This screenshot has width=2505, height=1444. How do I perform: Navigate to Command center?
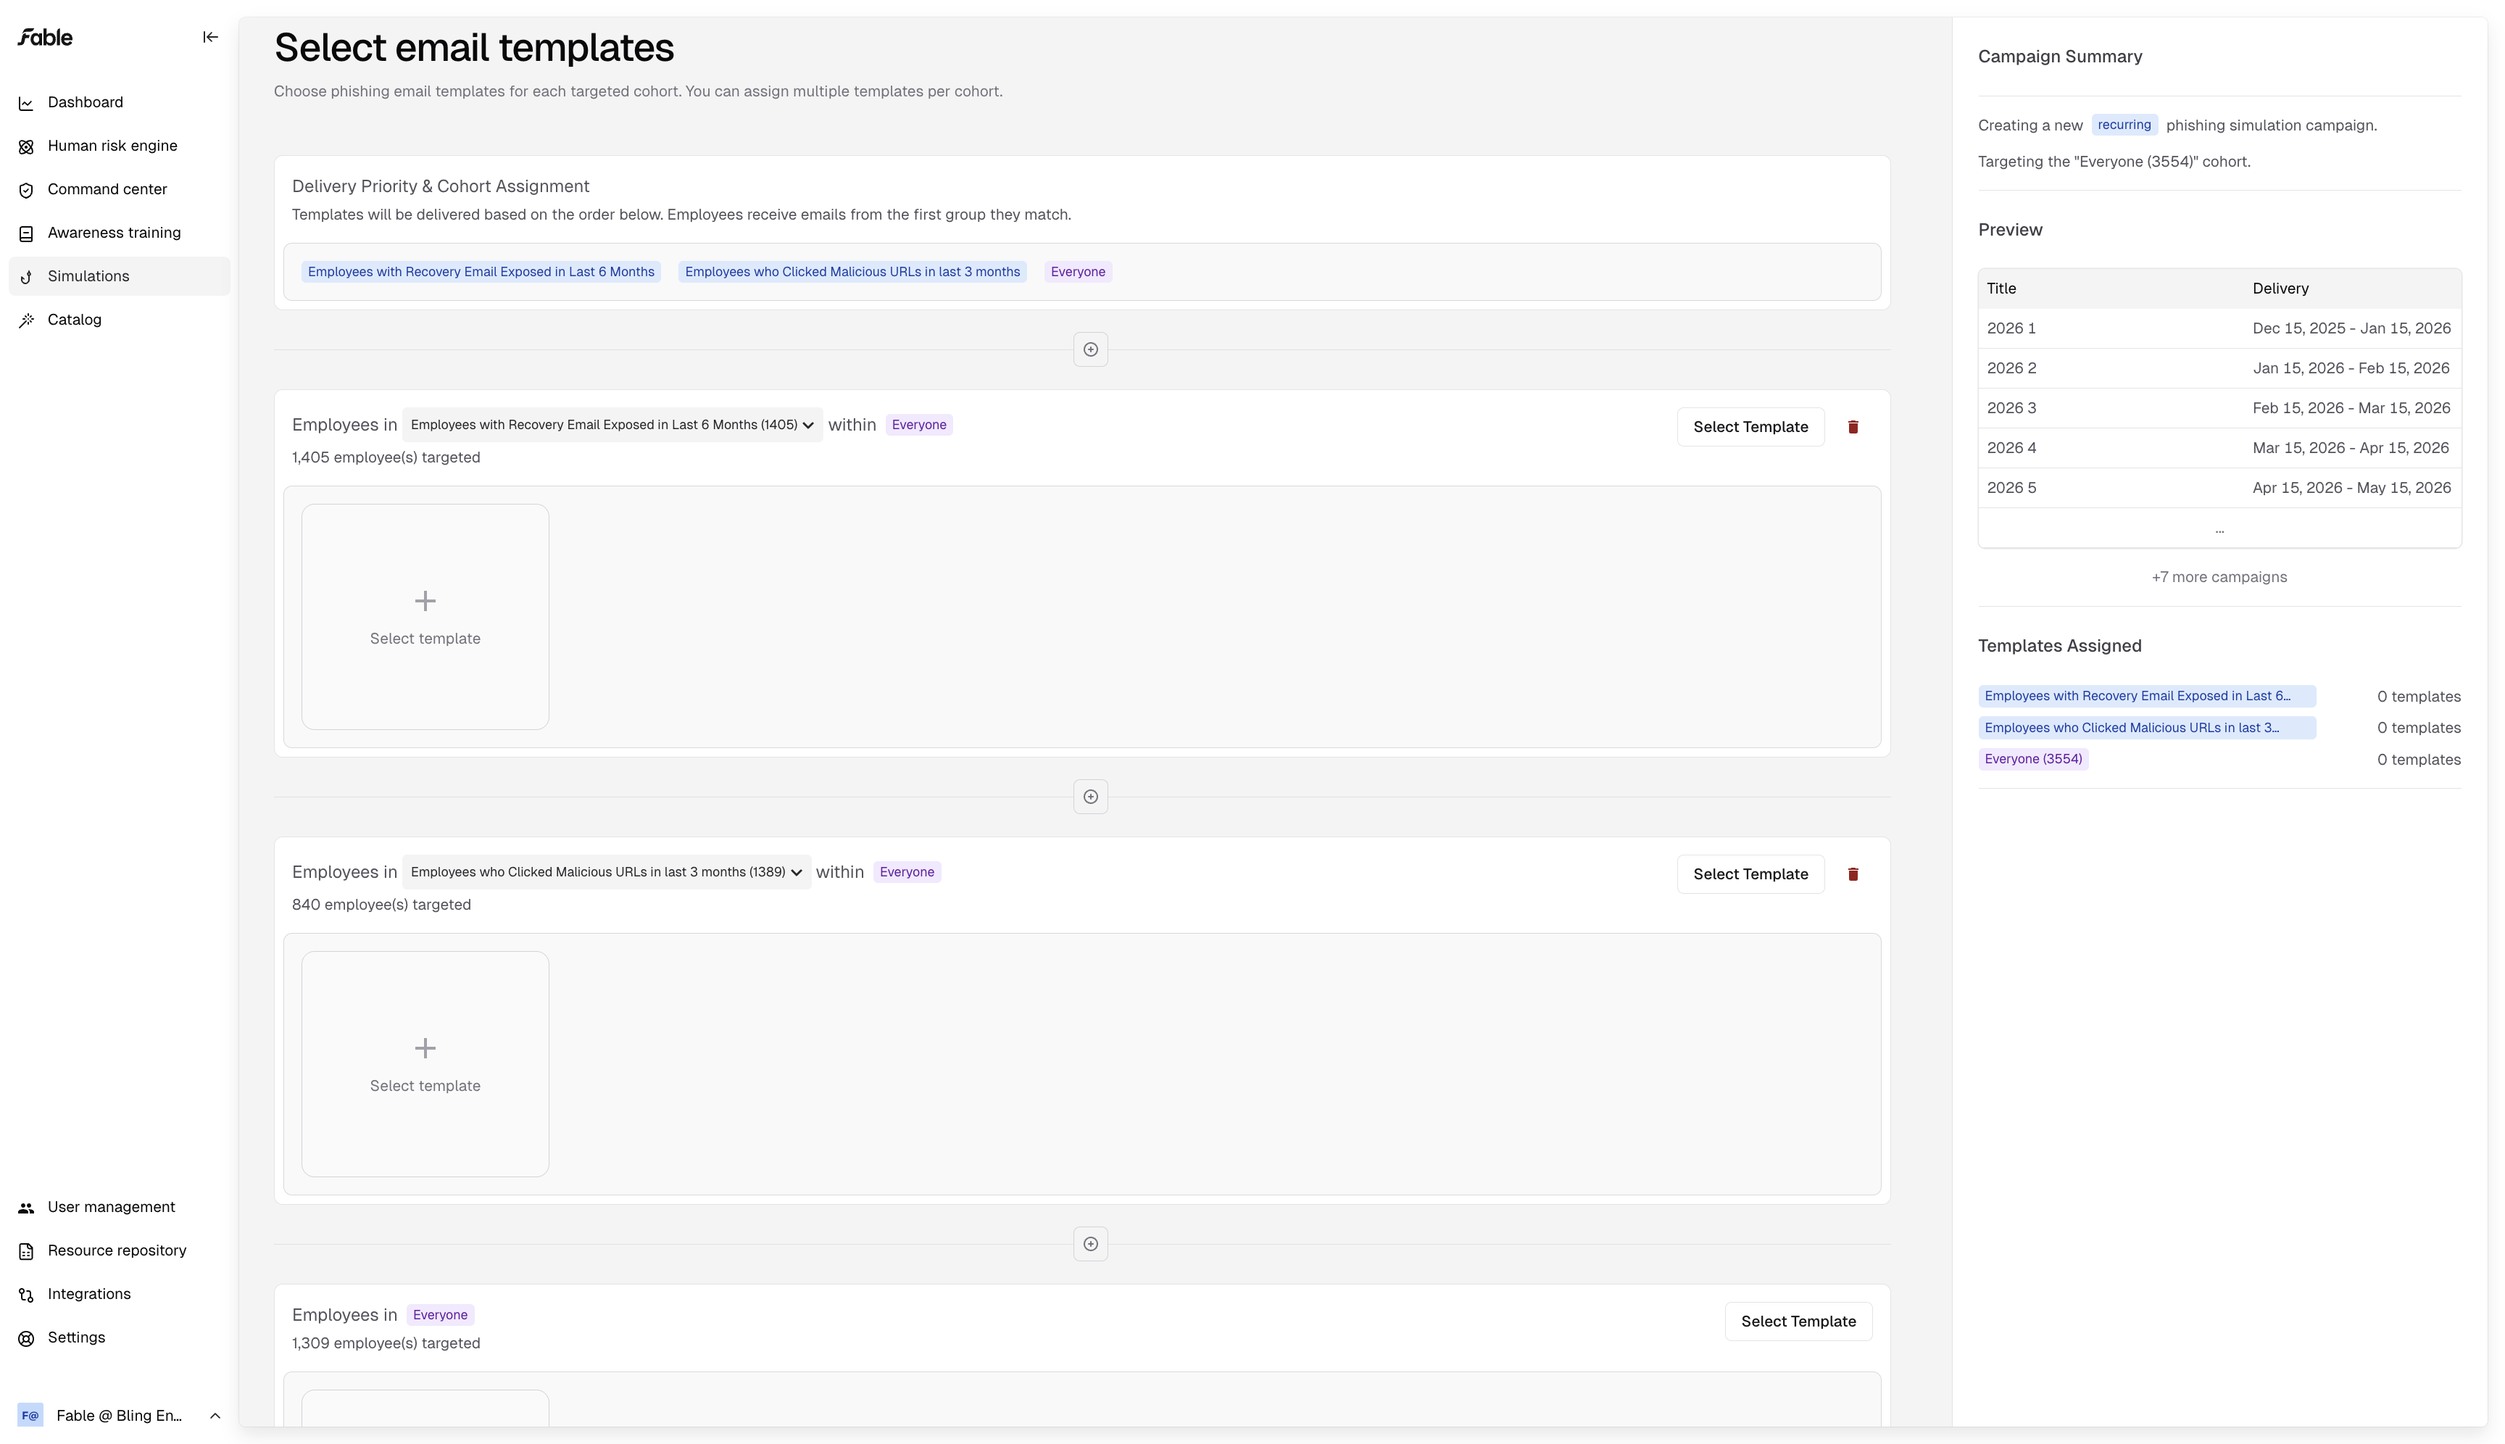[x=107, y=191]
